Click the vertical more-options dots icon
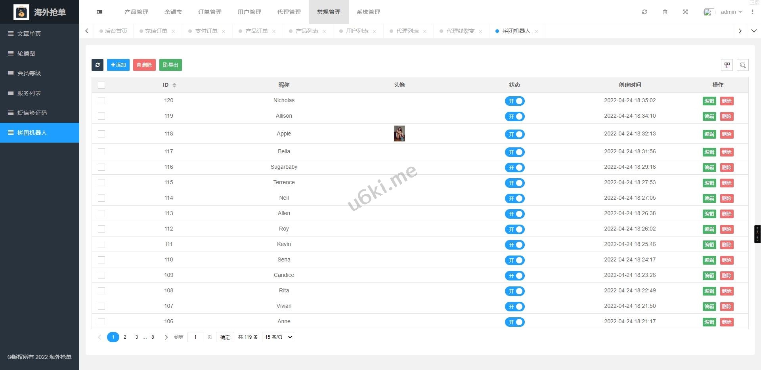761x370 pixels. coord(752,12)
